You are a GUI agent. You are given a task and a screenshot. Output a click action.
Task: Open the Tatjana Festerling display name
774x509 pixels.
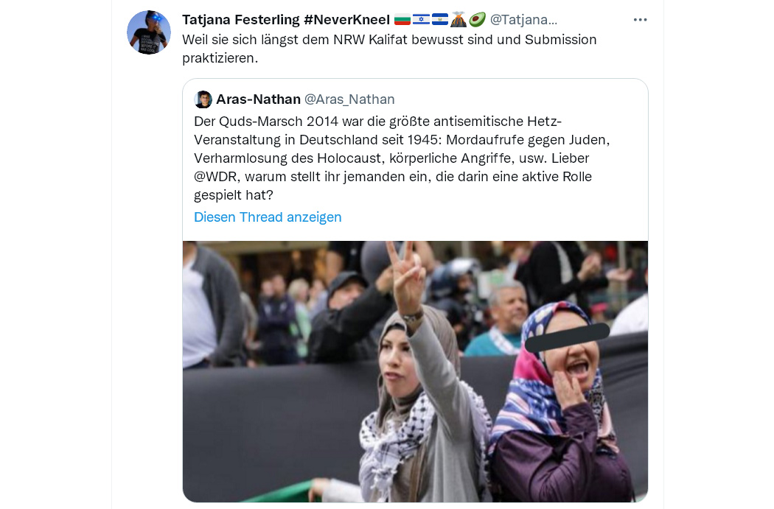tap(240, 20)
